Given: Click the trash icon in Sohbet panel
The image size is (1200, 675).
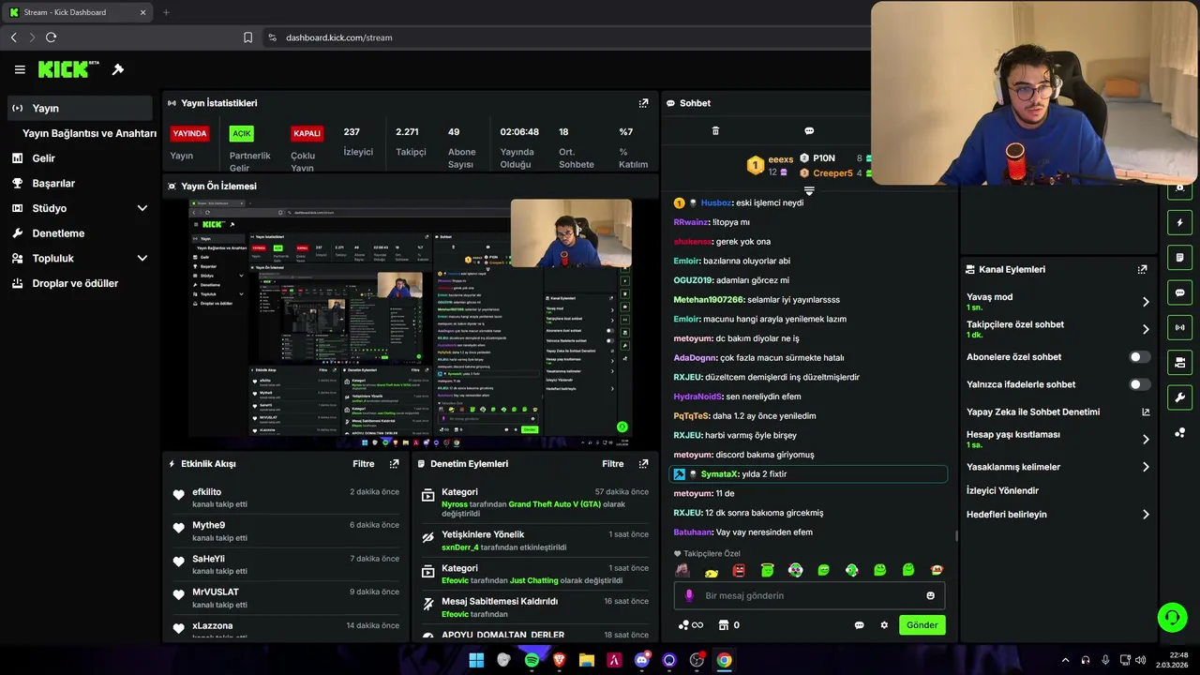Looking at the screenshot, I should 715,131.
